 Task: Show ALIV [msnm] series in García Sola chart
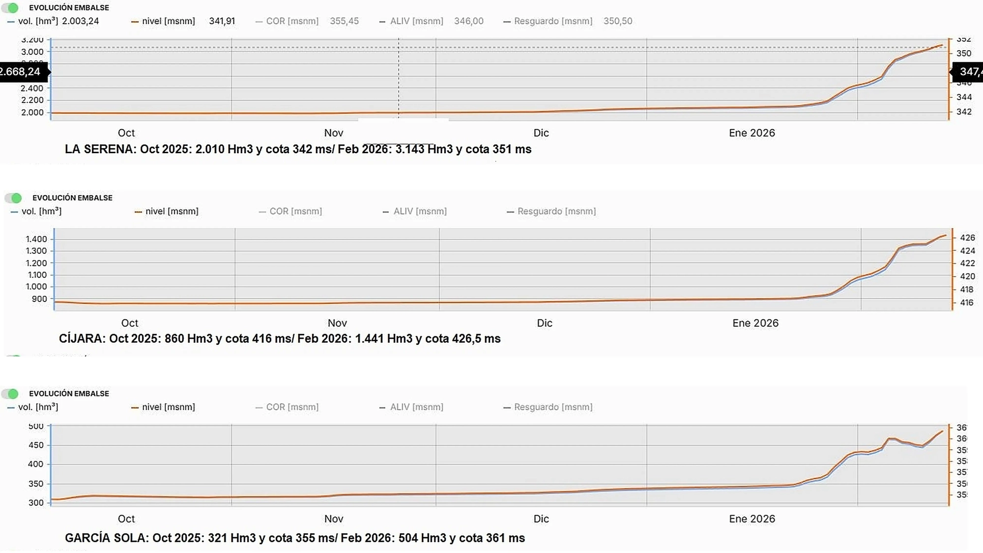(411, 407)
